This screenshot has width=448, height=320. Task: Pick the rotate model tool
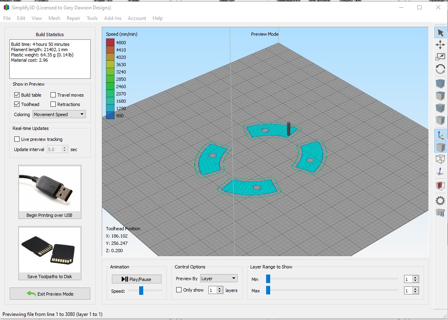click(x=440, y=69)
